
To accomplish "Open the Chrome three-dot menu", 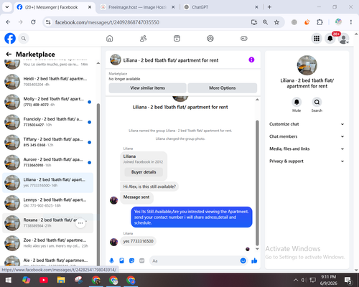I will [351, 22].
